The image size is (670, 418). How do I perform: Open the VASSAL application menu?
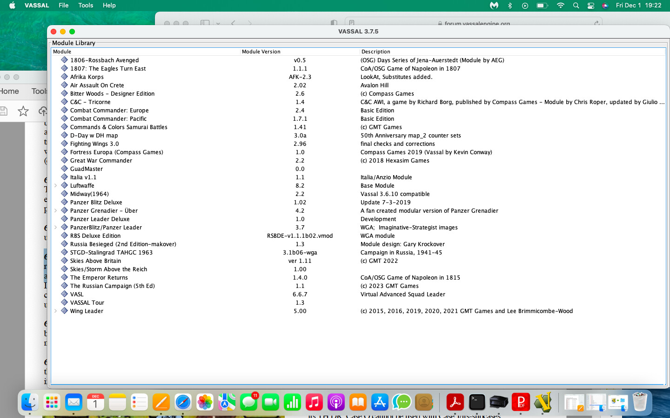(x=37, y=6)
